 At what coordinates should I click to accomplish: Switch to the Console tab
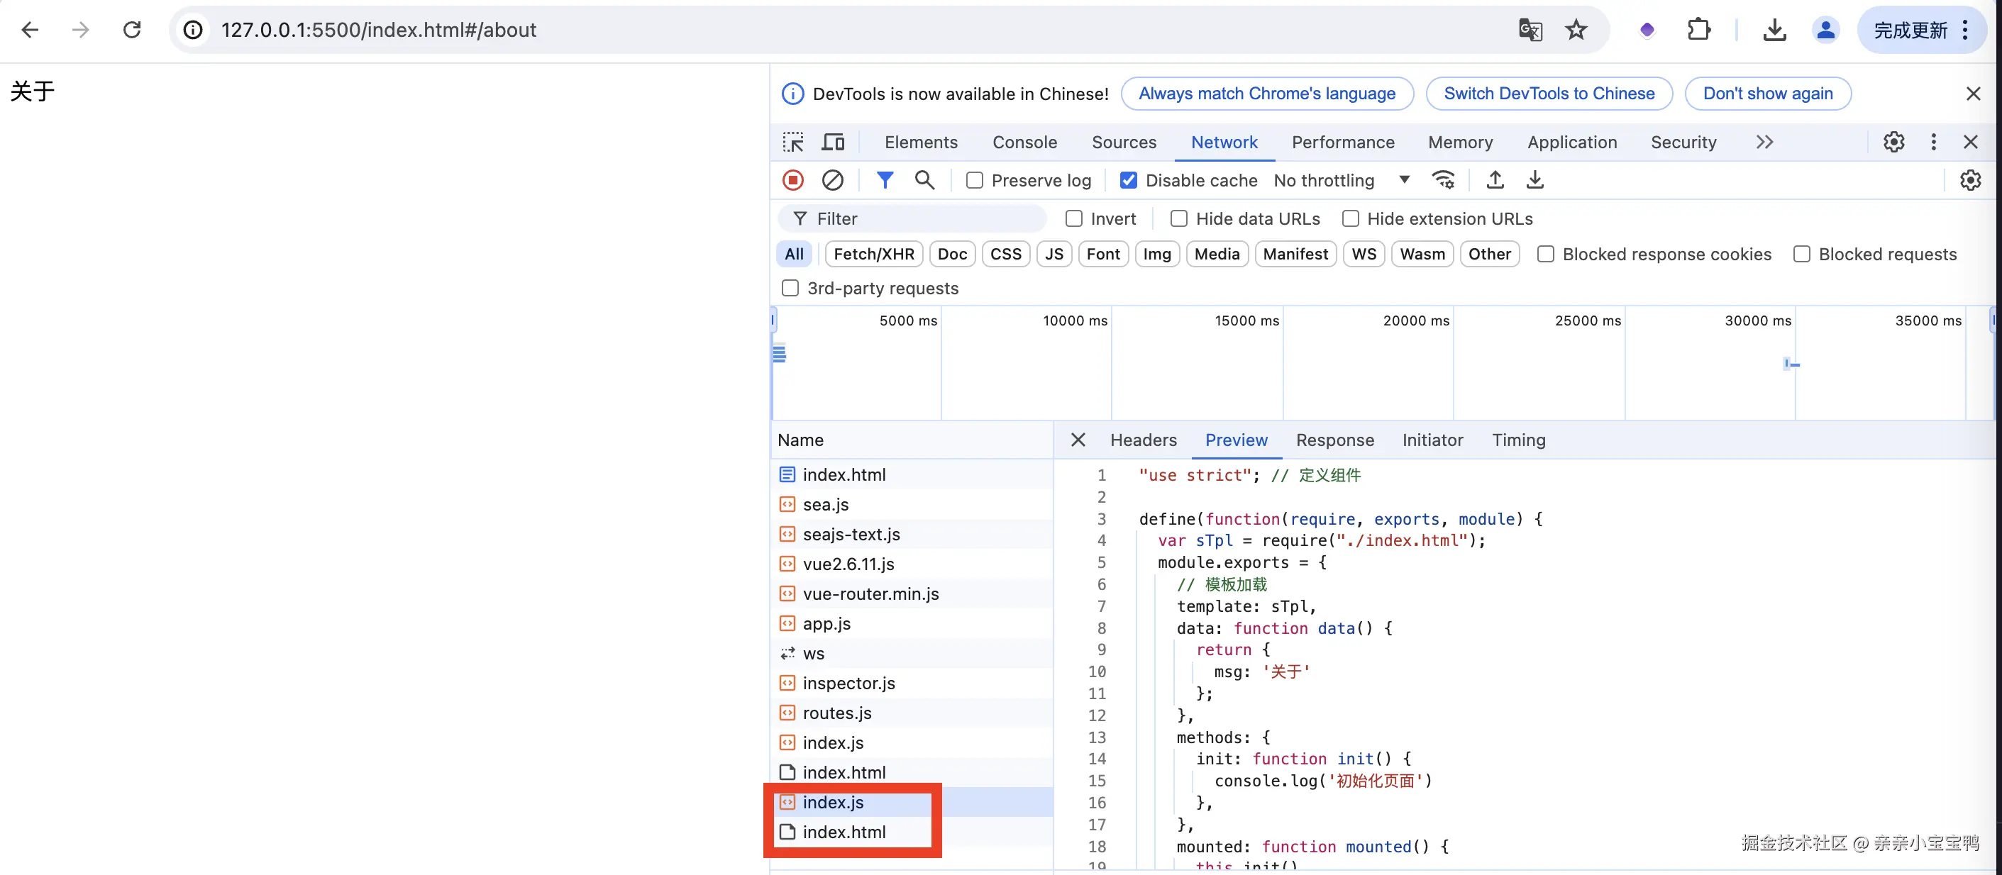(1024, 143)
